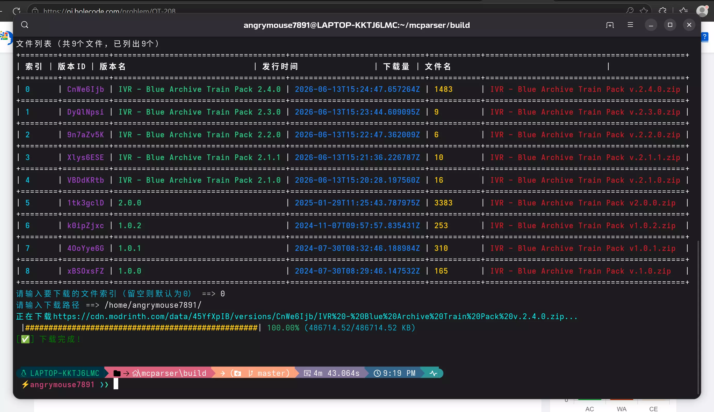
Task: Click WA label in browser chart
Action: coord(622,409)
